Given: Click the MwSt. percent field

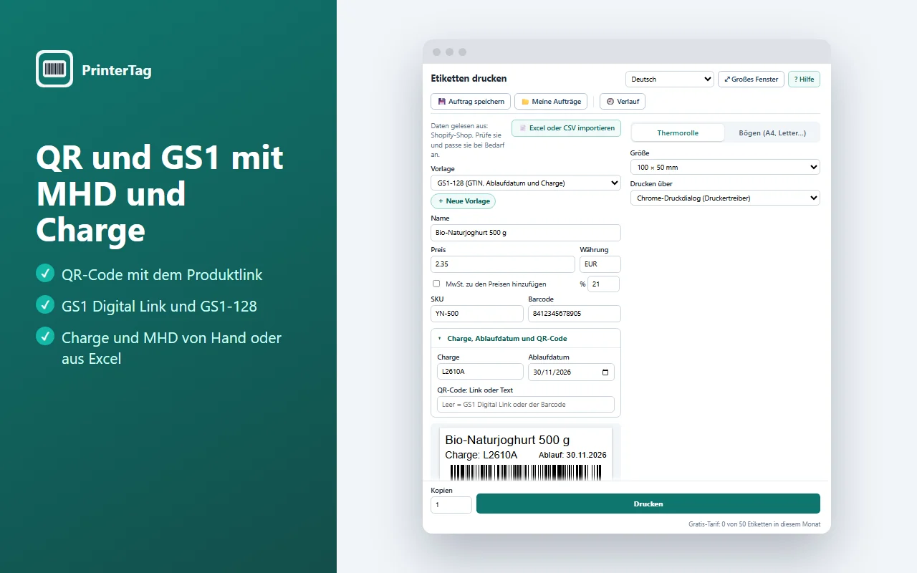Looking at the screenshot, I should [x=604, y=284].
